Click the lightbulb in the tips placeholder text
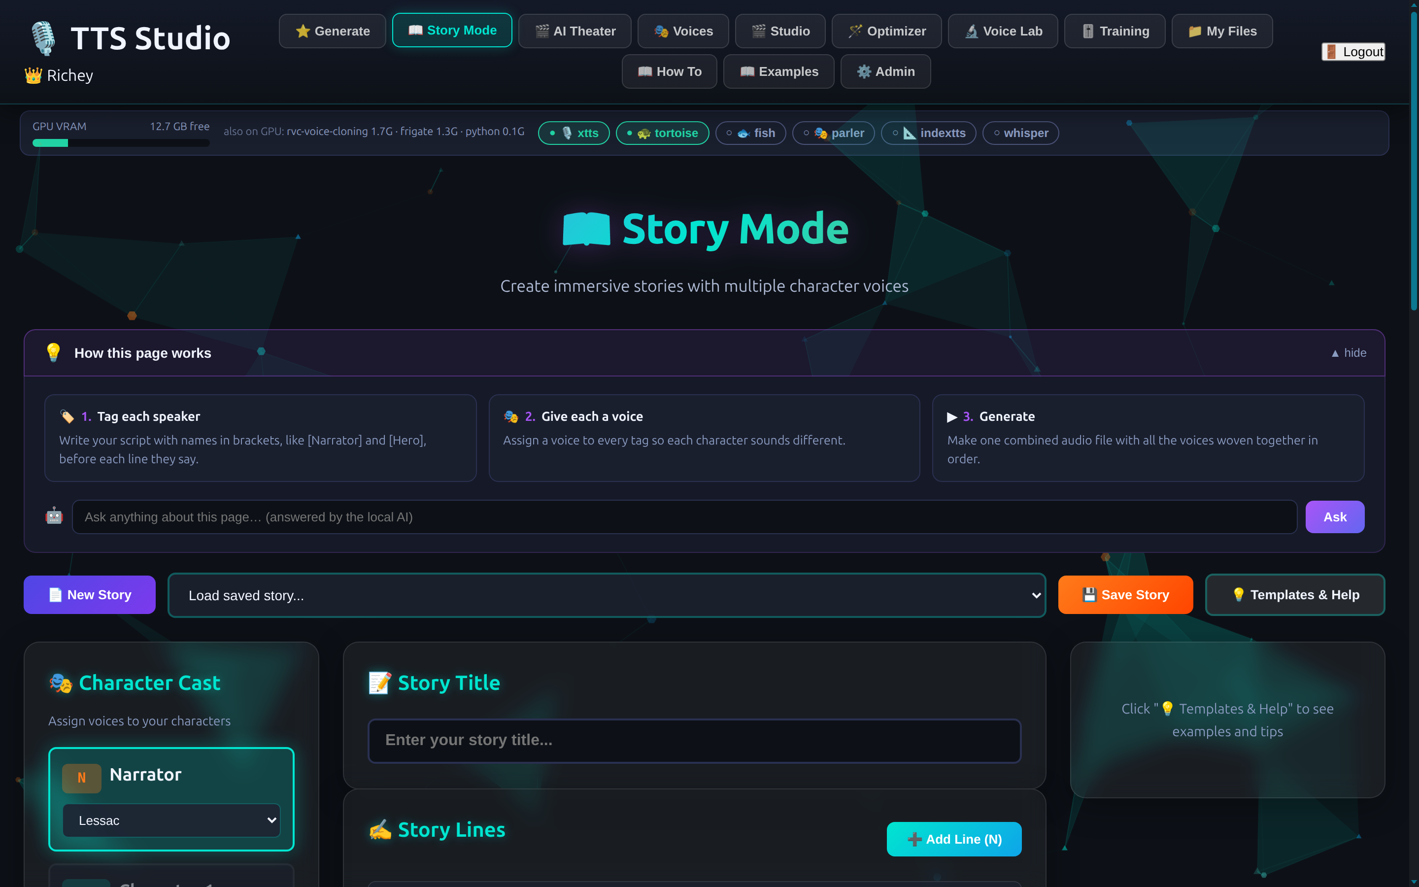The image size is (1419, 887). pyautogui.click(x=1167, y=709)
